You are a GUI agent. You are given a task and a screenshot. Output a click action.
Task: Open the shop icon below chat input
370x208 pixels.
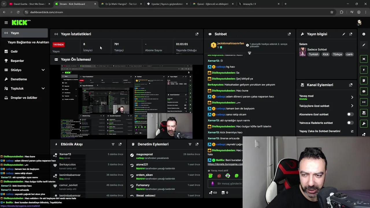point(223,193)
